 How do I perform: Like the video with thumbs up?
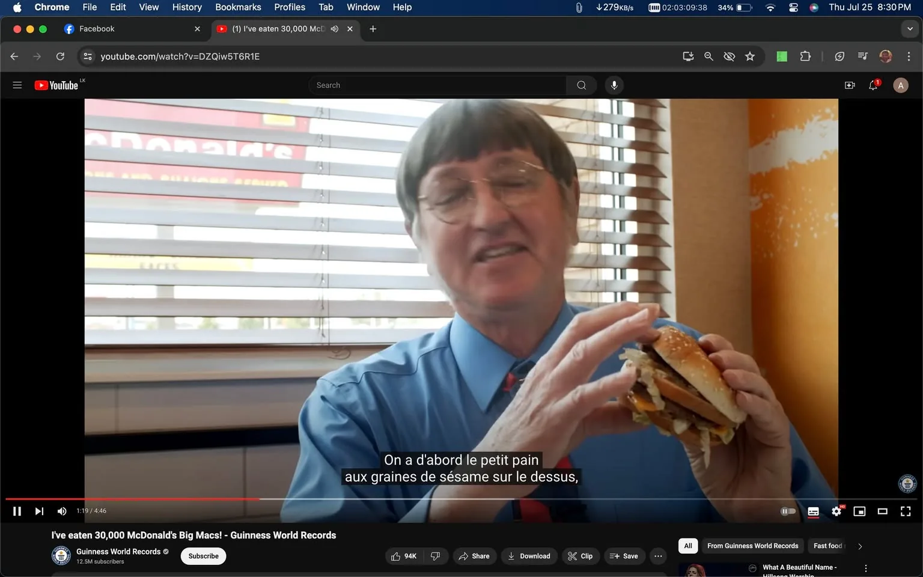pos(397,556)
